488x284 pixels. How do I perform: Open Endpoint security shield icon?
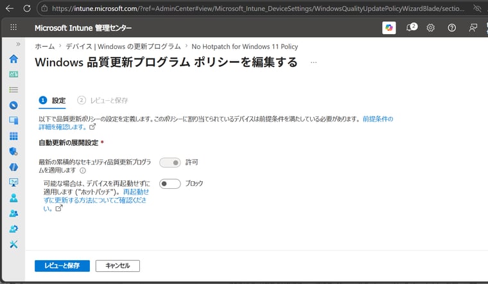click(13, 152)
